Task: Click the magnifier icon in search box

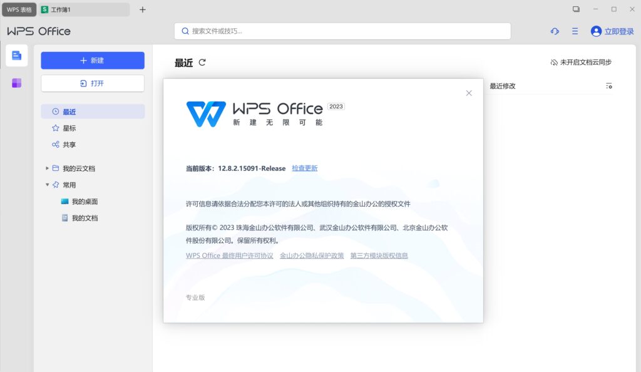Action: click(185, 31)
